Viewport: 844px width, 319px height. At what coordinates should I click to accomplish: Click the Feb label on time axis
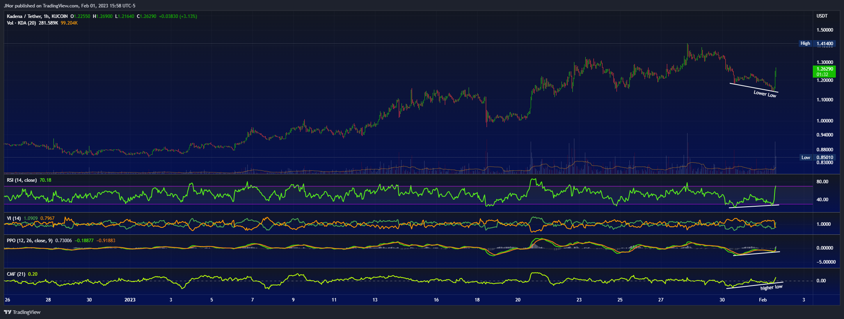(763, 300)
